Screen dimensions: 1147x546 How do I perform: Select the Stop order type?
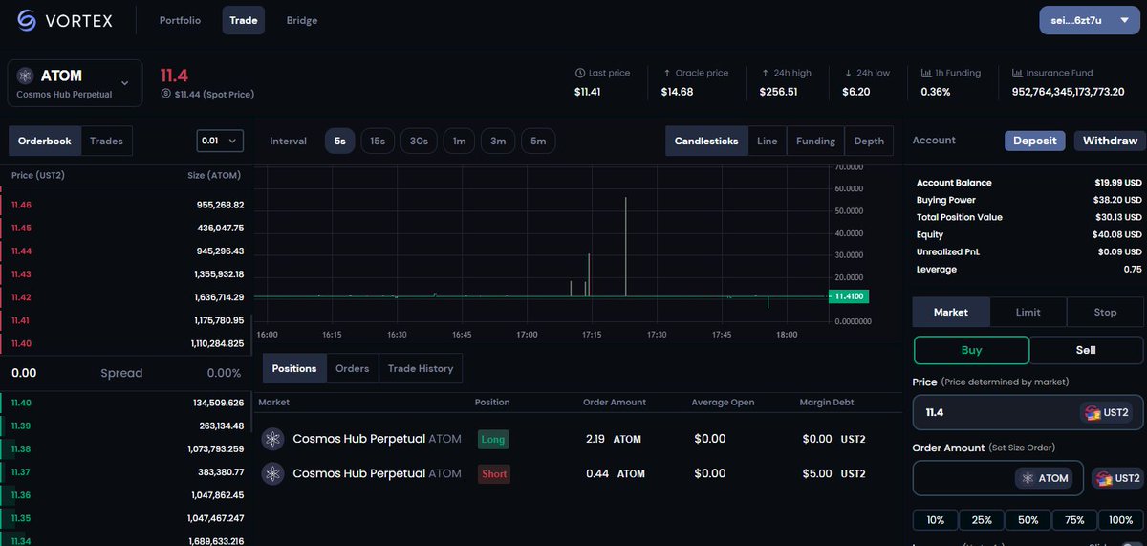(1105, 312)
